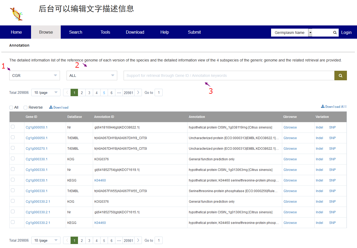This screenshot has width=357, height=248.
Task: Click the DNA helix site logo
Action: coord(16,14)
